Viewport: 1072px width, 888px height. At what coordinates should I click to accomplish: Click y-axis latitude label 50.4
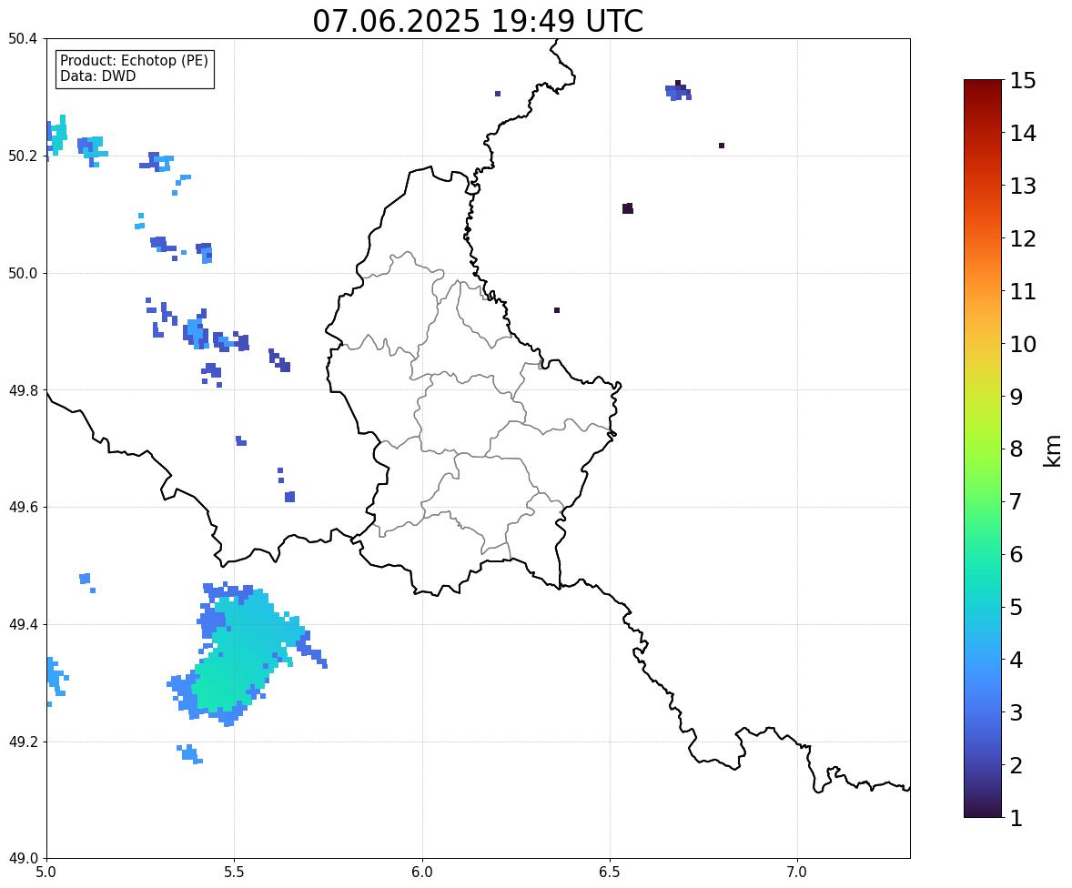[22, 39]
